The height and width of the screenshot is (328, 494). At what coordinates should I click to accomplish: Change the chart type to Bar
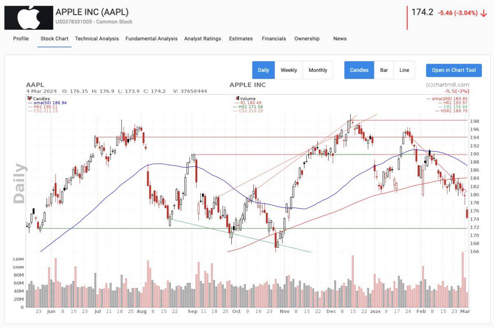pyautogui.click(x=384, y=70)
